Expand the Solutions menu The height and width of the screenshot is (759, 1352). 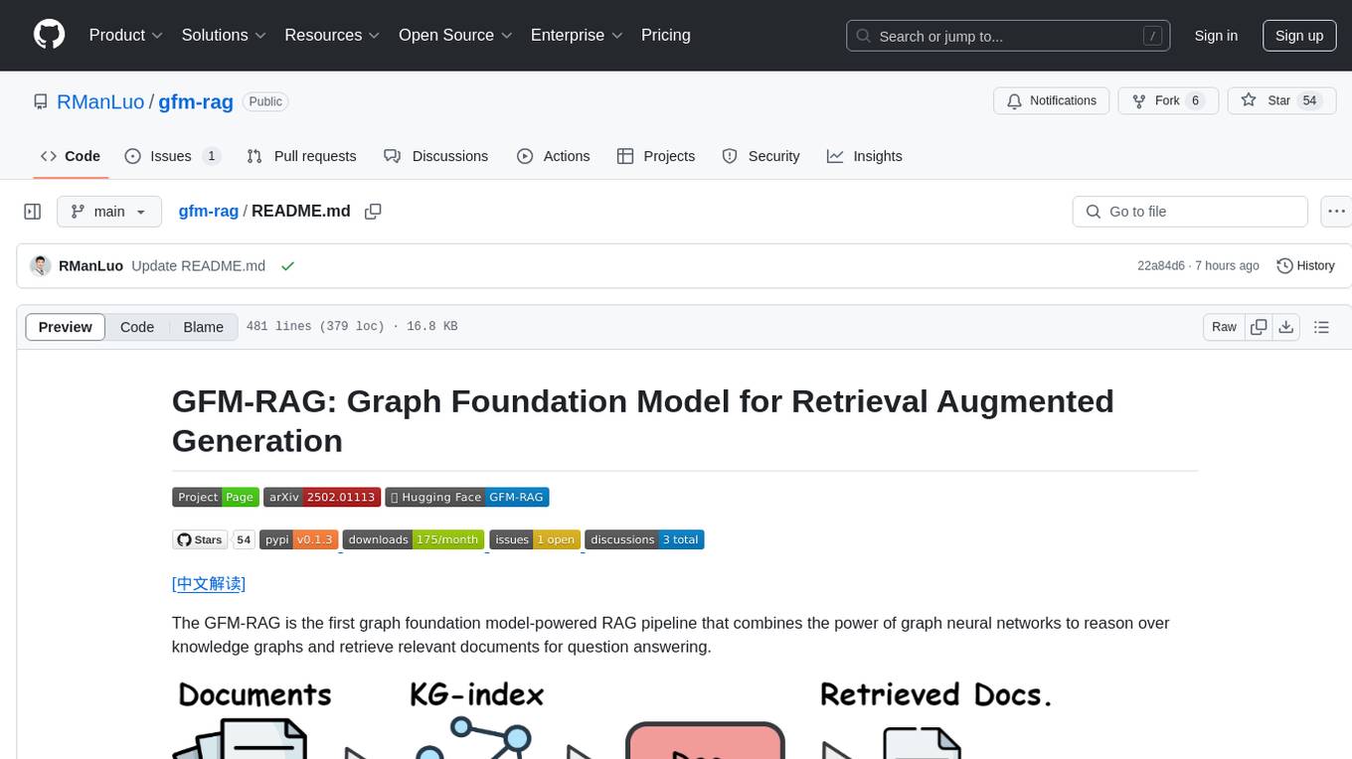[225, 35]
